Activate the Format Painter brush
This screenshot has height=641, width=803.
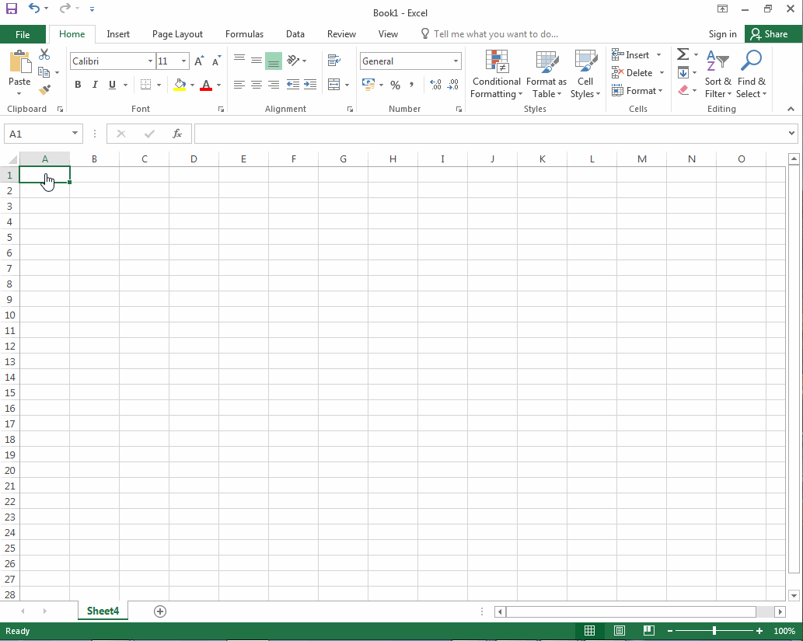click(44, 90)
